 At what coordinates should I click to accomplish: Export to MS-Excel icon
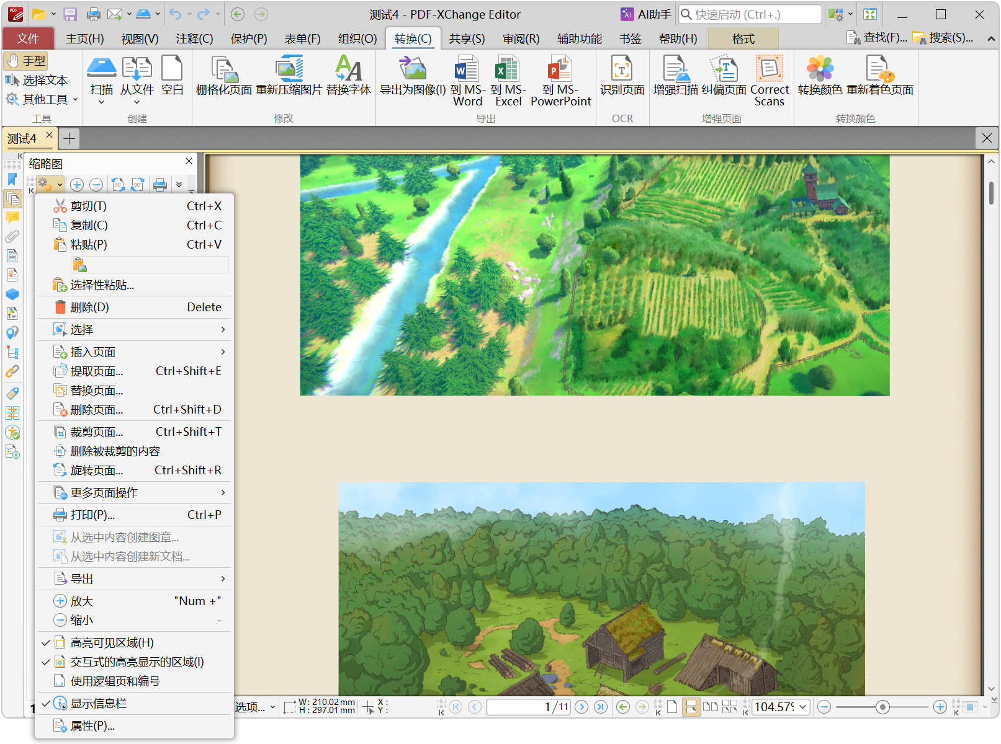coord(508,68)
